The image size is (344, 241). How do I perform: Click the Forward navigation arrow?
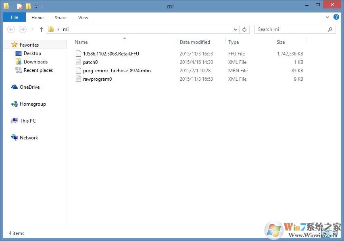(23, 29)
